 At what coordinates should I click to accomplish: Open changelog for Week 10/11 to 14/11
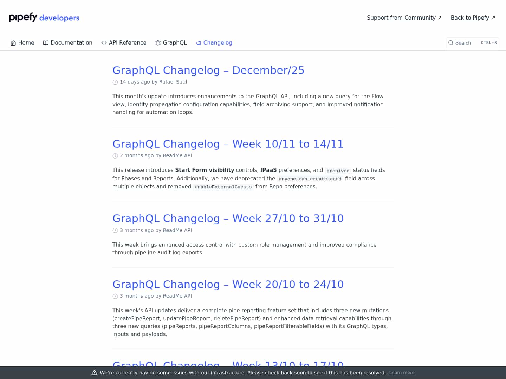(x=228, y=144)
